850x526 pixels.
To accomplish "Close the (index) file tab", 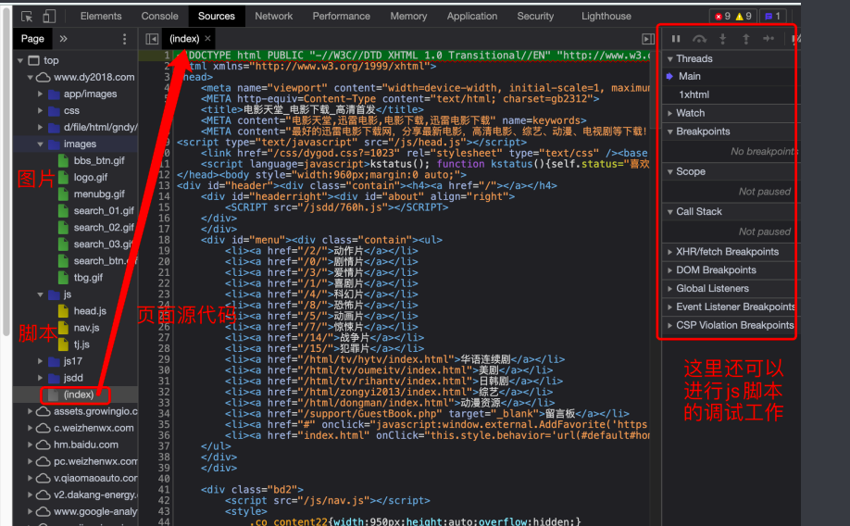I will (207, 39).
